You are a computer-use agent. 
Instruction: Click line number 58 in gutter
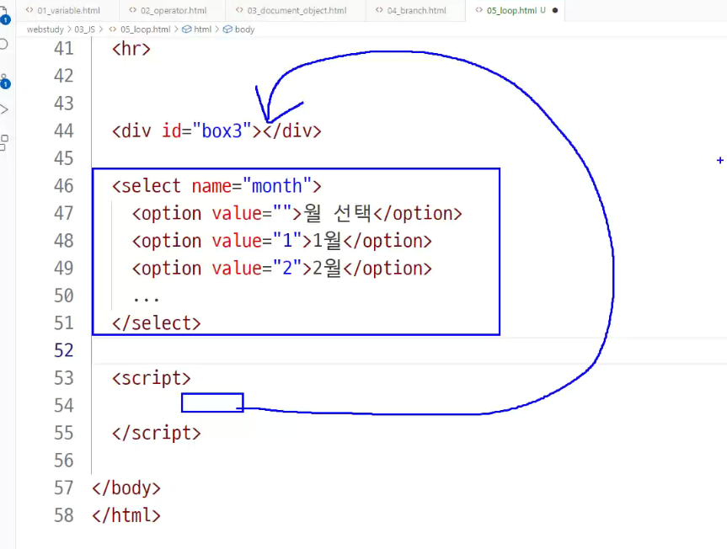tap(63, 515)
